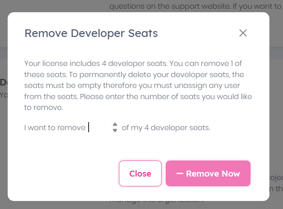283x209 pixels.
Task: Place cursor in the remove seats input
Action: point(99,128)
